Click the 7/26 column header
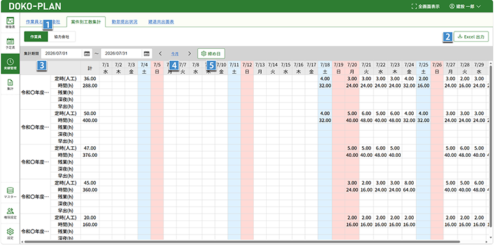The image size is (494, 245). click(437, 64)
